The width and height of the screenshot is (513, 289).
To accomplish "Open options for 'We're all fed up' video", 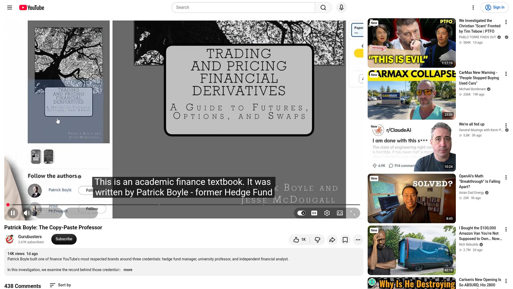I will click(506, 126).
